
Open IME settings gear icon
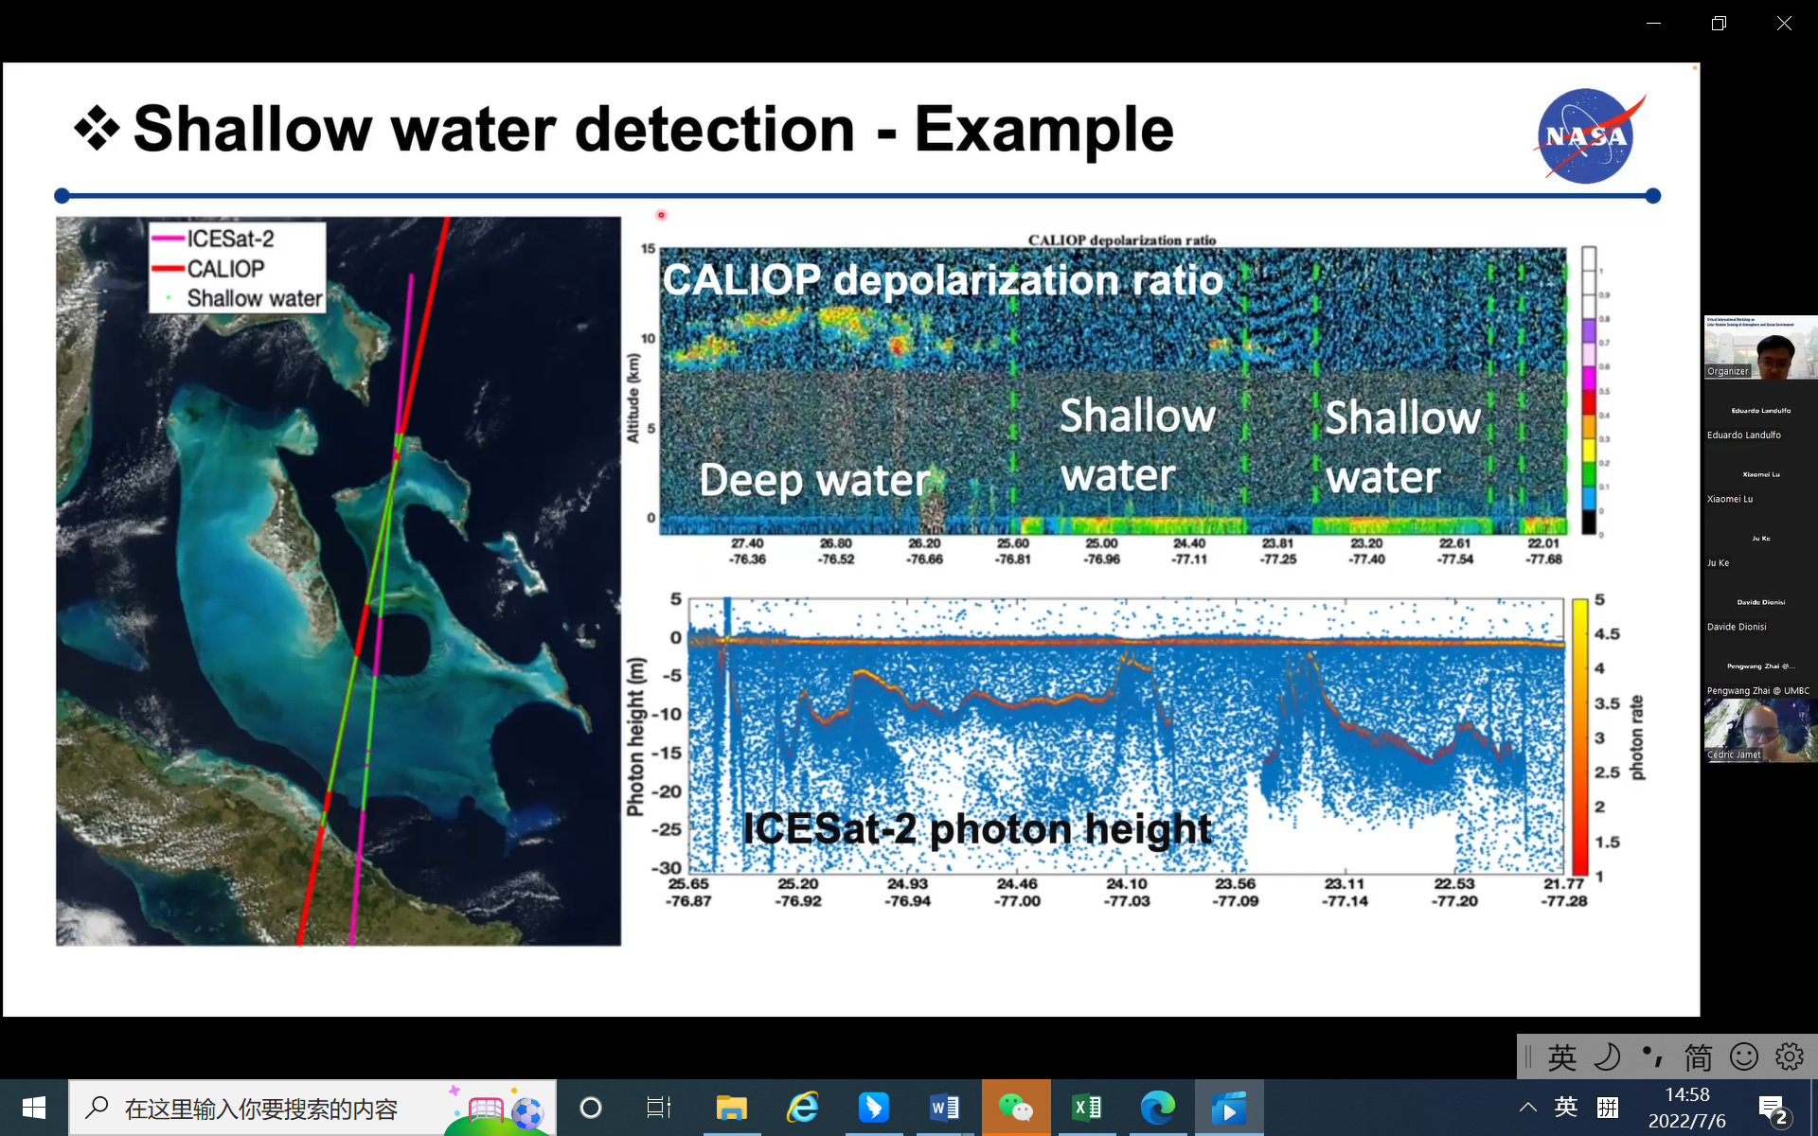tap(1789, 1056)
